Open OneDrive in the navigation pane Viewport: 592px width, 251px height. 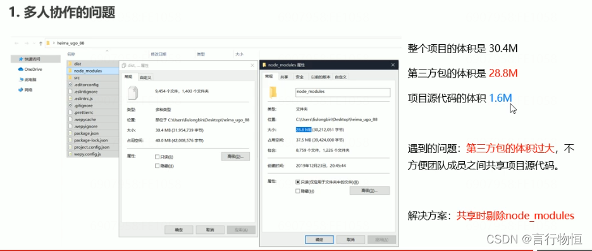click(30, 70)
